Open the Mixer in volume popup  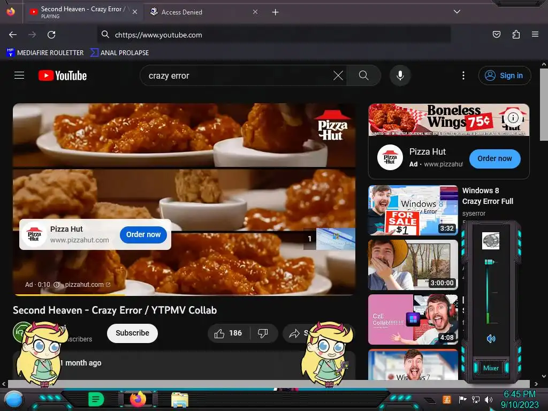(x=491, y=368)
